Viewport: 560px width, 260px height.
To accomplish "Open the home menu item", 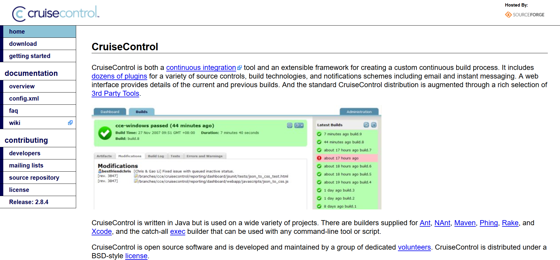I will pos(39,32).
